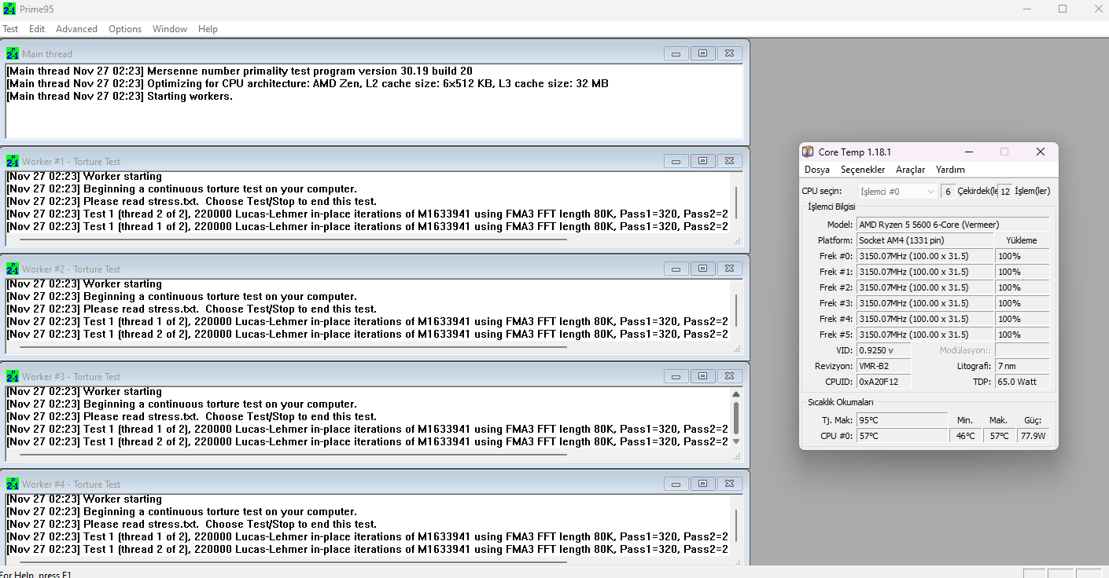Click the Prime95 app icon in title bar
The height and width of the screenshot is (578, 1109).
click(x=9, y=9)
